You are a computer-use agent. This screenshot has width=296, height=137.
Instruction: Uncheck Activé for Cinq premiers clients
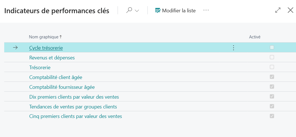(x=272, y=116)
